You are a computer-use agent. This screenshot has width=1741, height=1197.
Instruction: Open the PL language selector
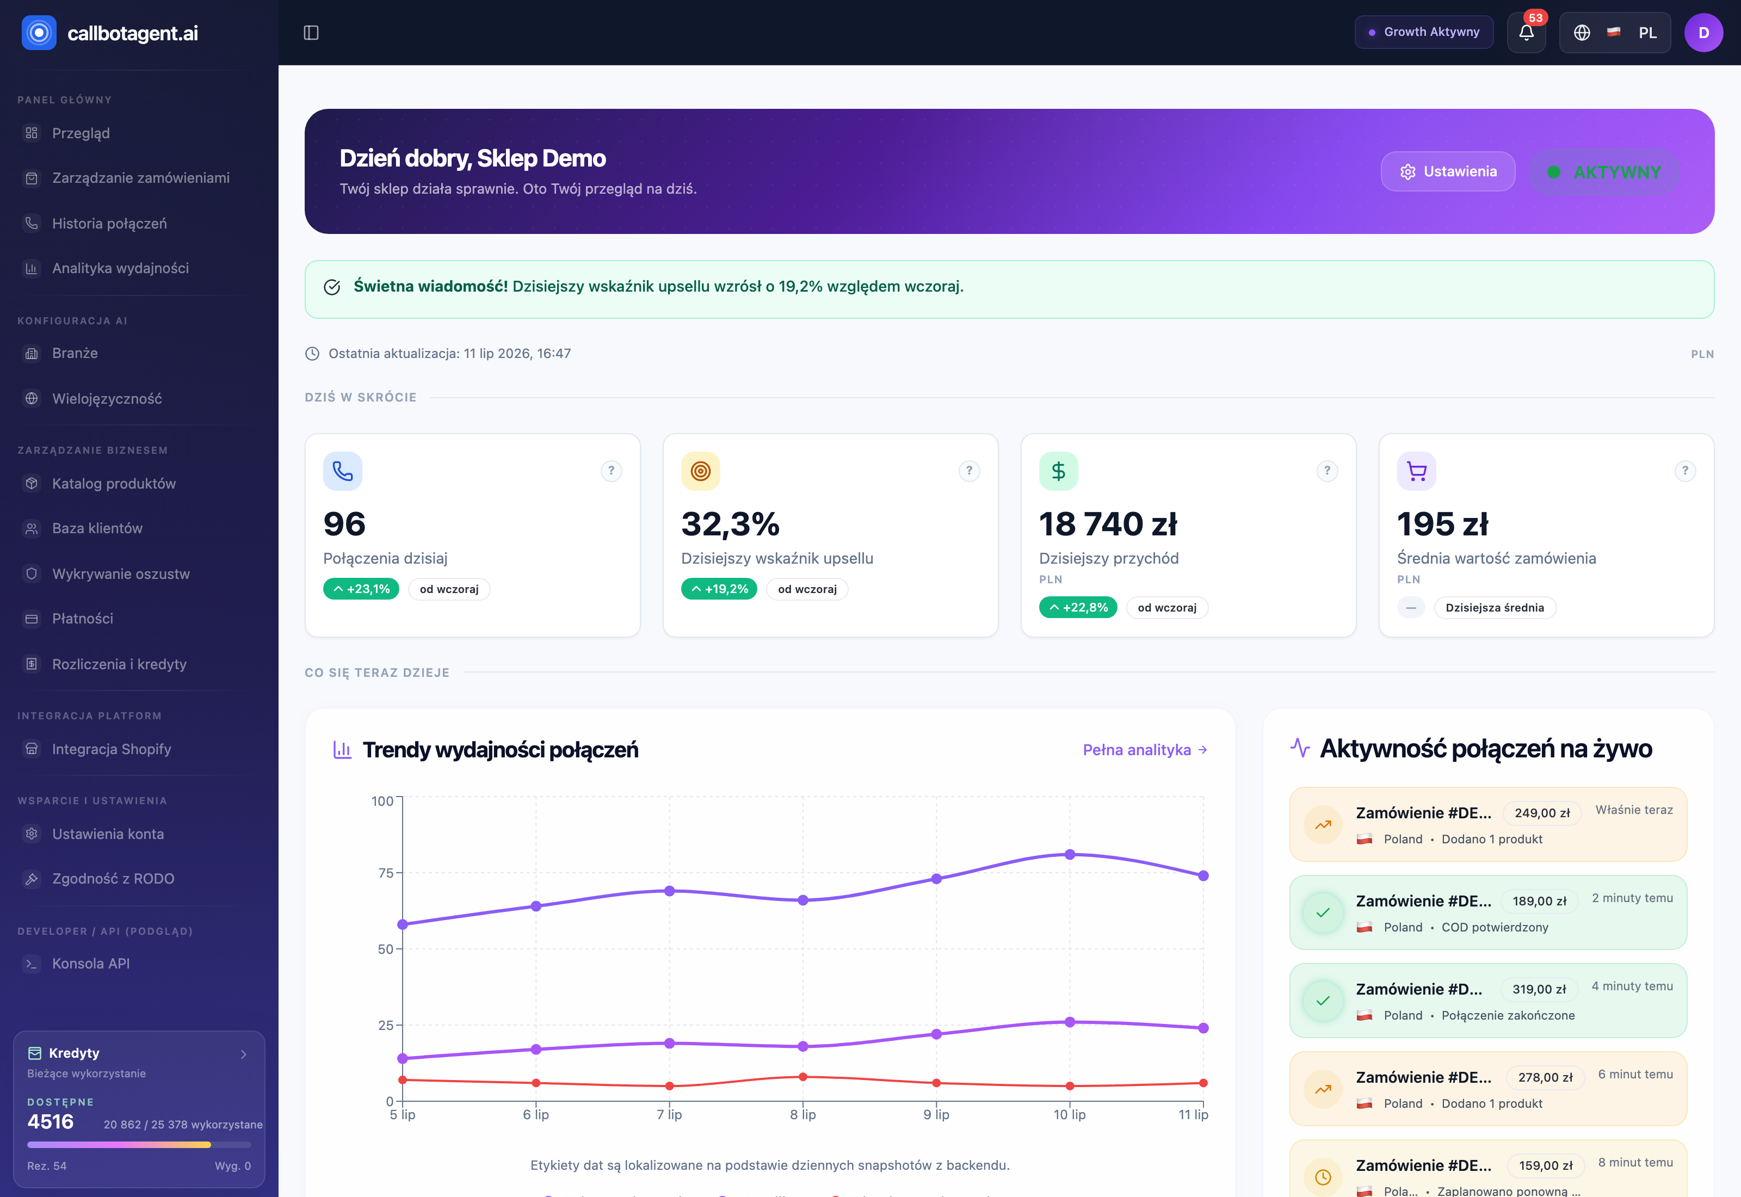click(1614, 32)
